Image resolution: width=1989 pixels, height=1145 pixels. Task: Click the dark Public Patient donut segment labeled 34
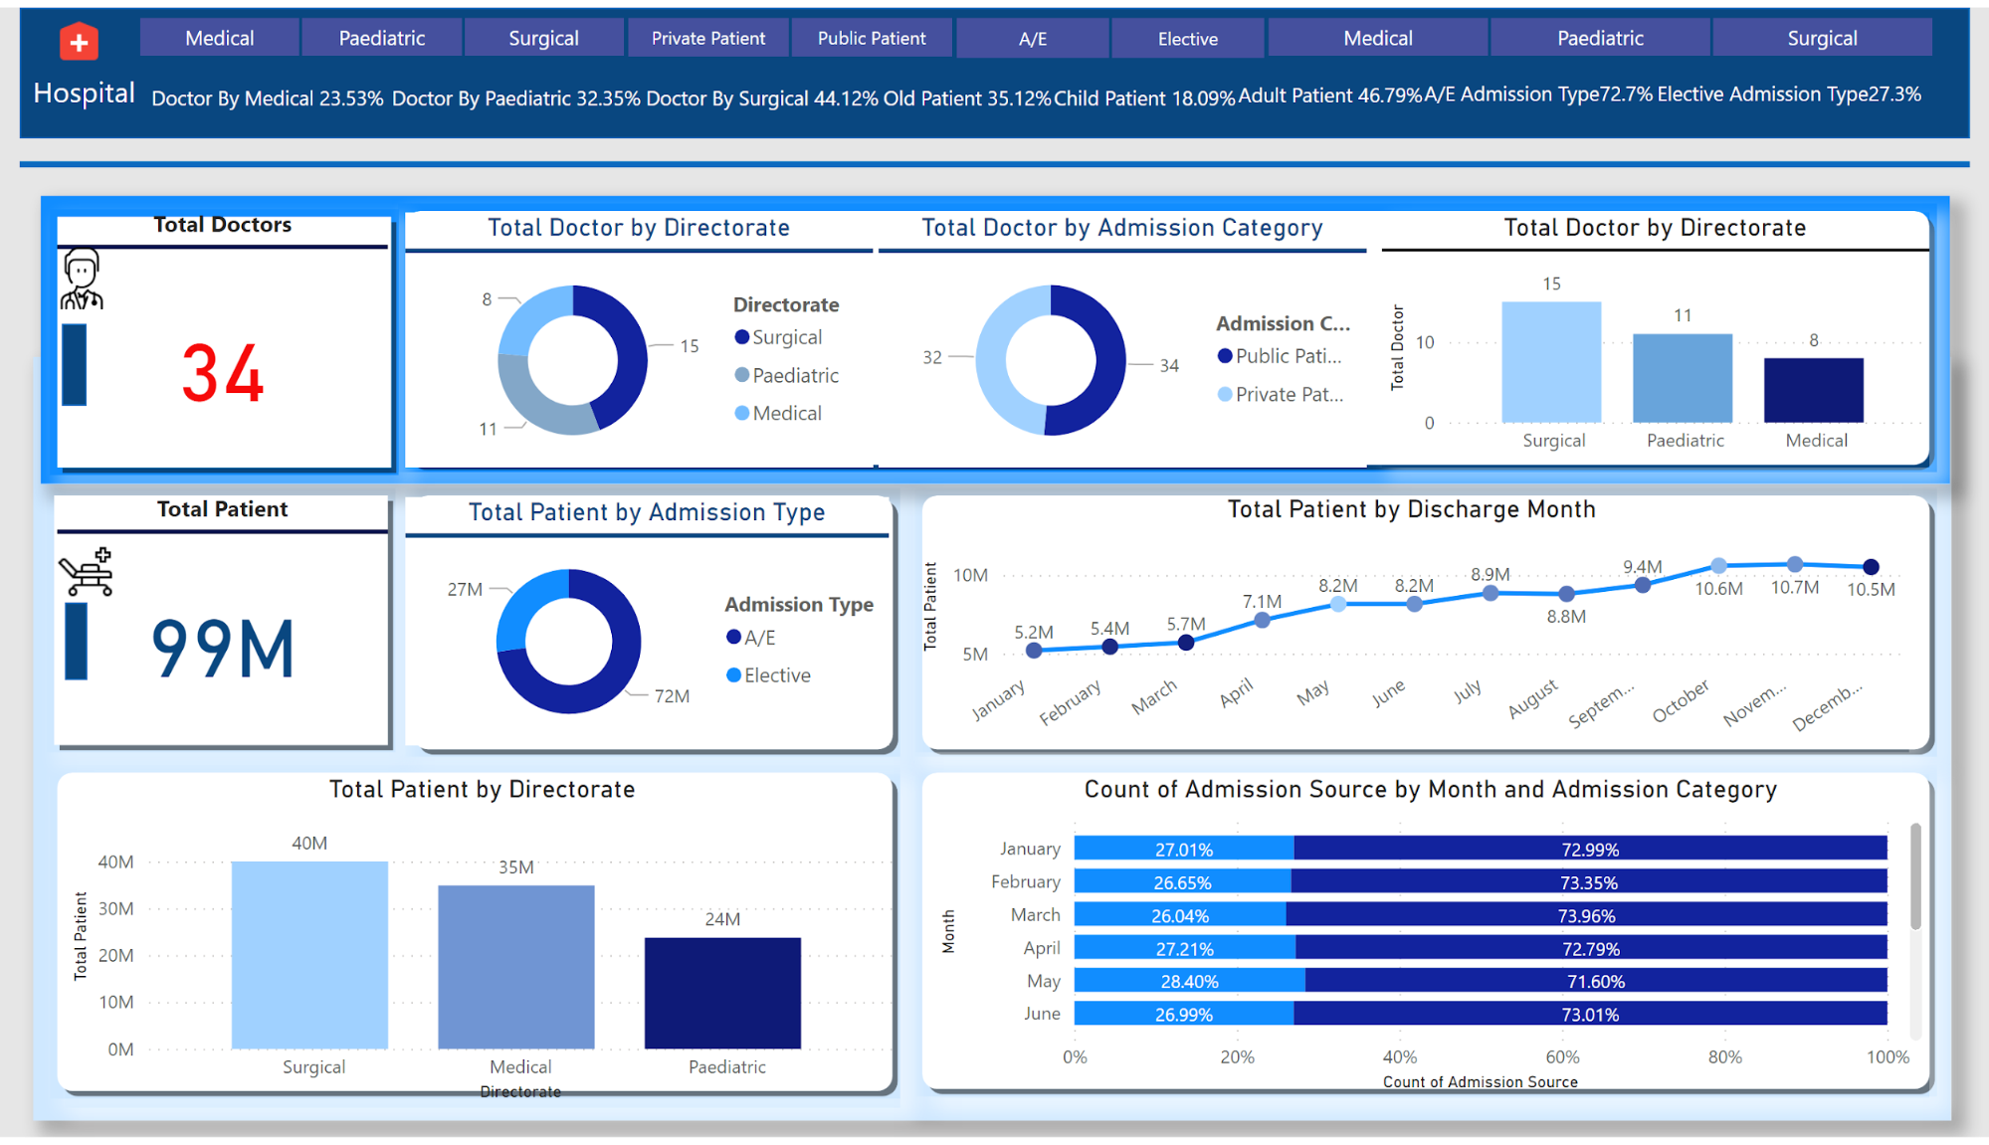[x=1109, y=360]
